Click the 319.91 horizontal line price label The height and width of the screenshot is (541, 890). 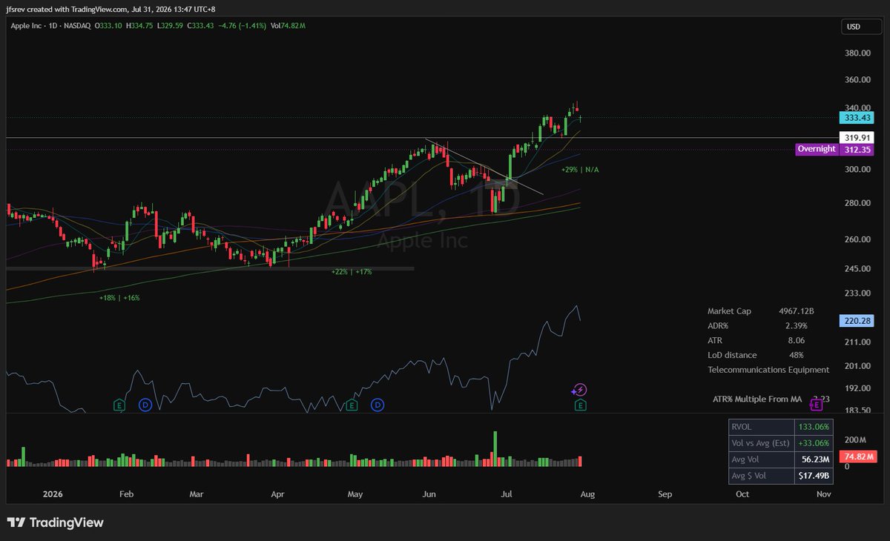(856, 138)
